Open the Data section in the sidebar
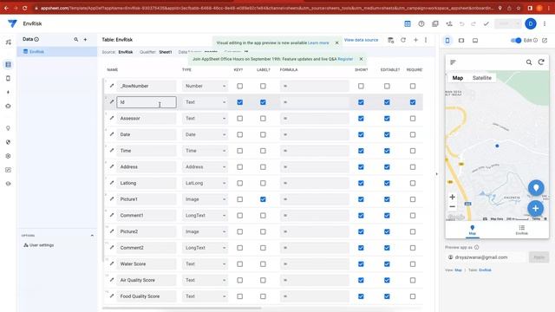Image resolution: width=555 pixels, height=312 pixels. tap(8, 64)
